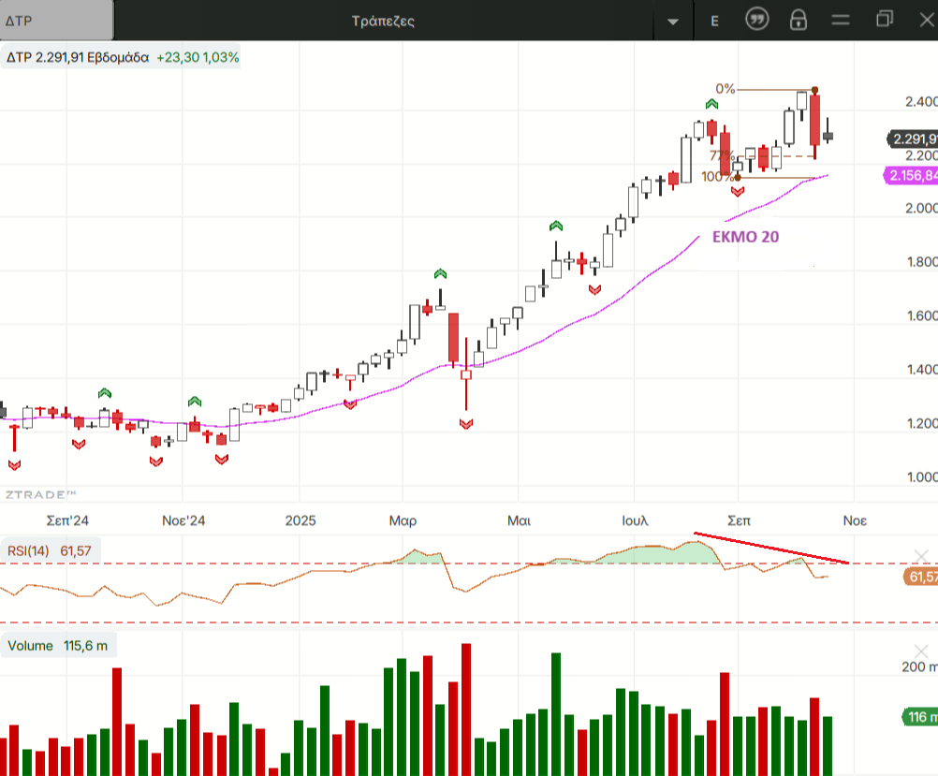Open the two-line hamburger menu icon
The image size is (938, 776).
[x=841, y=20]
